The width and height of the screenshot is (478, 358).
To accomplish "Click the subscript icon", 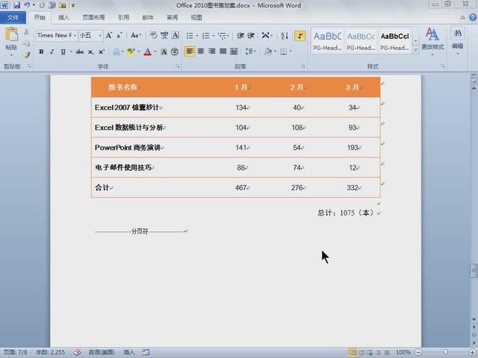I will click(91, 51).
